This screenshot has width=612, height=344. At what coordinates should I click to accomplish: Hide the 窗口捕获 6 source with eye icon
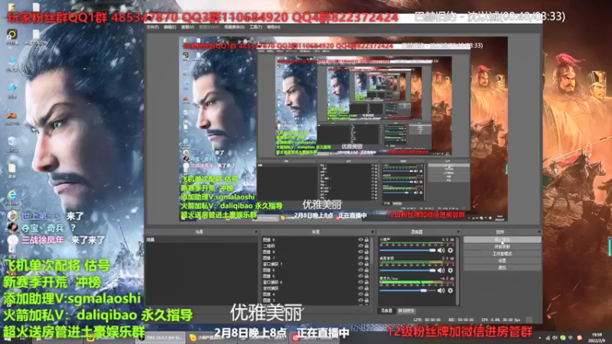click(360, 282)
